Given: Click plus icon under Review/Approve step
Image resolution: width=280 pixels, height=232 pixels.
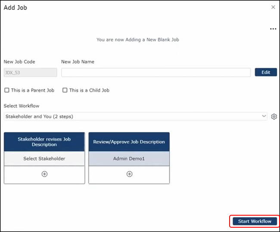Looking at the screenshot, I should coord(129,174).
